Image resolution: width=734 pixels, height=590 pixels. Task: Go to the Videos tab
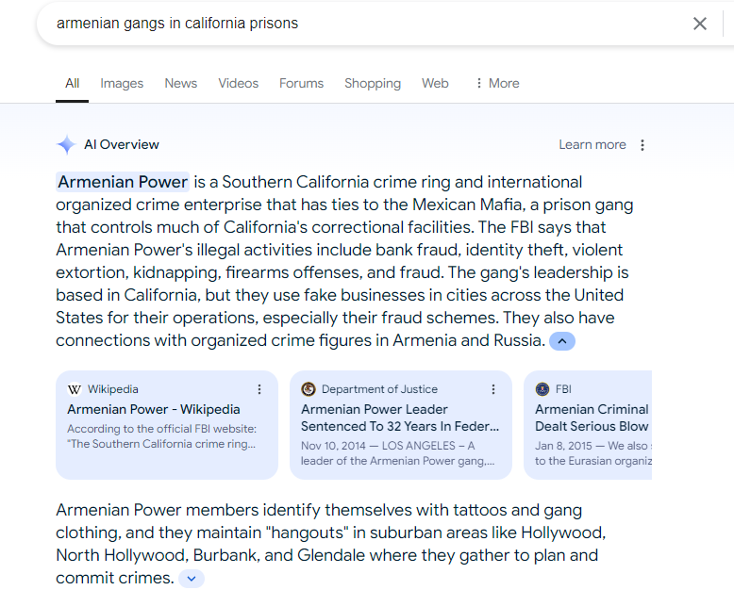coord(239,83)
